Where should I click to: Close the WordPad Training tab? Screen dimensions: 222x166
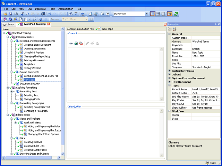[x=49, y=24]
